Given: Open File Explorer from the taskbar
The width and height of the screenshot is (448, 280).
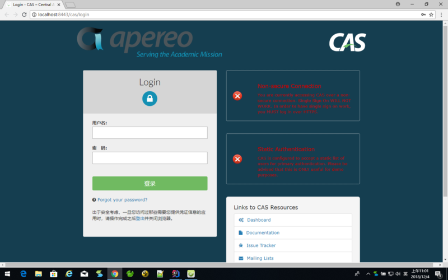Looking at the screenshot, I should [38, 274].
